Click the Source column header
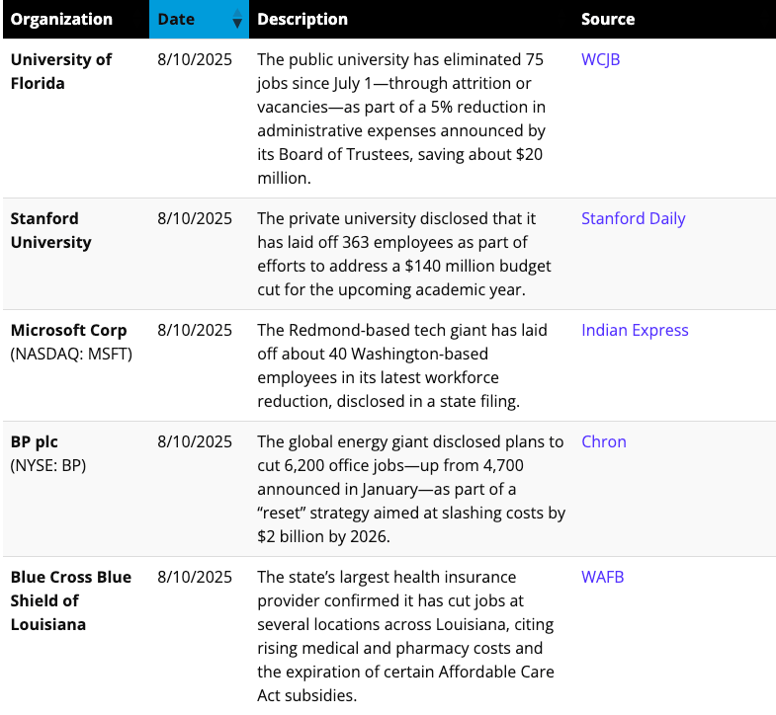 pos(608,20)
